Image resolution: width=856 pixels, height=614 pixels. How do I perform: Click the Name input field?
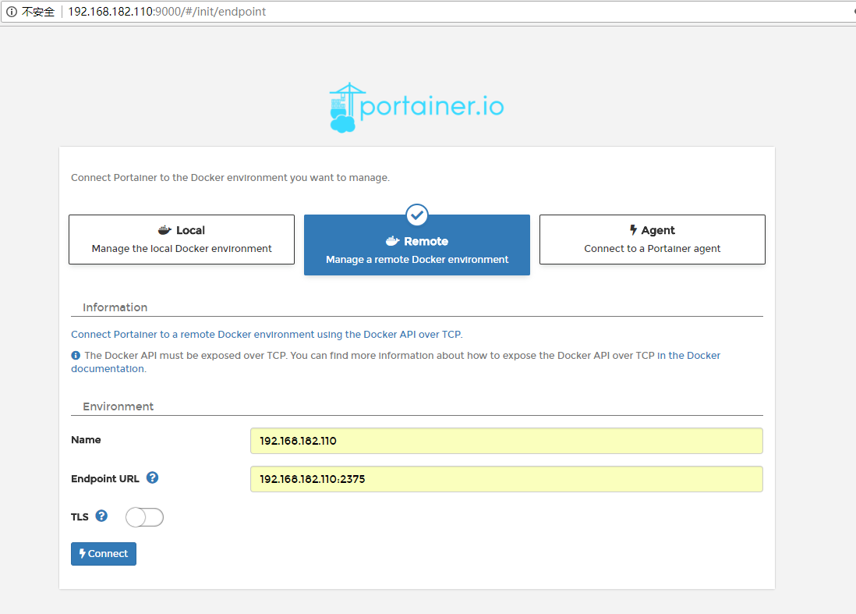tap(507, 441)
